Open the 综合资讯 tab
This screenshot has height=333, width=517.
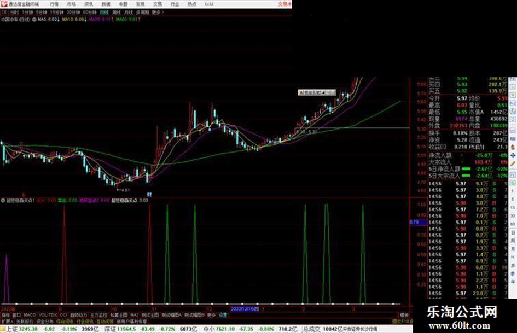coord(65,321)
